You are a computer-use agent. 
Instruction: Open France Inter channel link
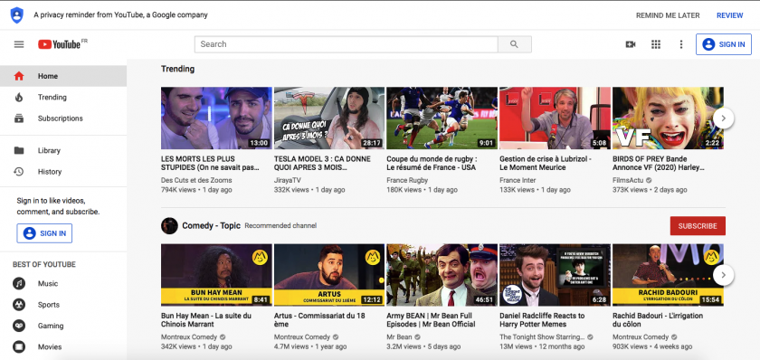518,180
